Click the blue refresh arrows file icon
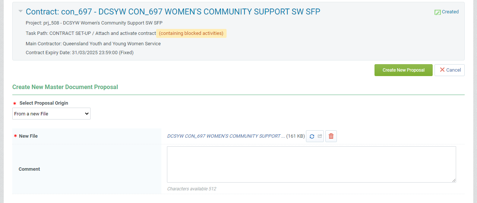 pyautogui.click(x=312, y=136)
